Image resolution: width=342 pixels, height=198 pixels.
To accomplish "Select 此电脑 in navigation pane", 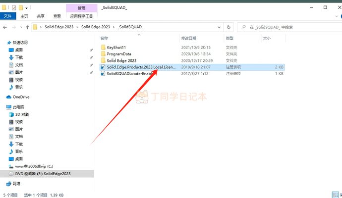I will coord(18,107).
